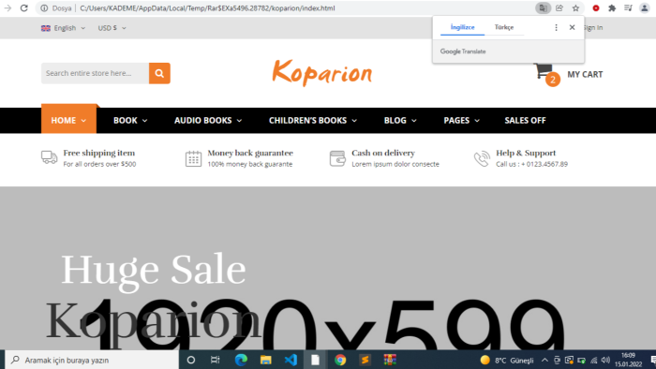Screen dimensions: 656x369
Task: Launch Microsoft Edge from taskbar
Action: click(241, 360)
